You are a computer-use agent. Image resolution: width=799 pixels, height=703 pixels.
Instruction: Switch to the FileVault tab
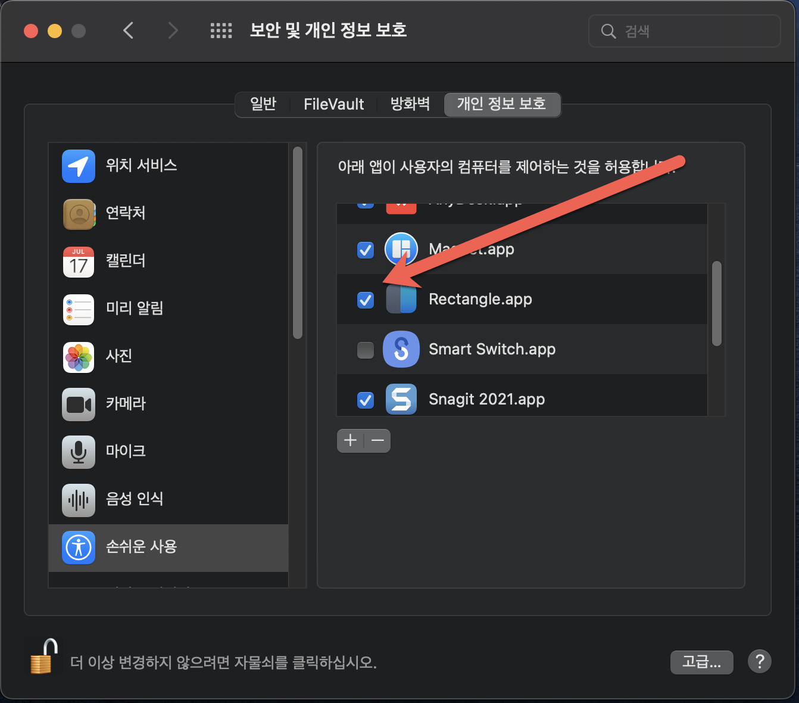click(333, 104)
